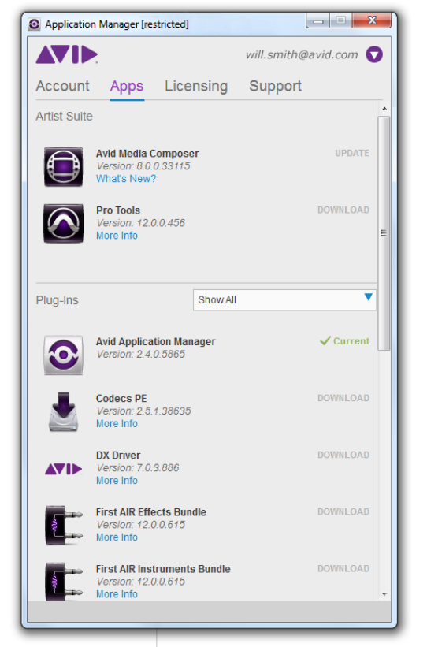Viewport: 427px width, 647px height.
Task: Open the account menu purple arrow
Action: pyautogui.click(x=374, y=54)
